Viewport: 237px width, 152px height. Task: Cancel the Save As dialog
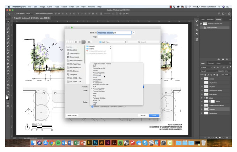pos(143,115)
